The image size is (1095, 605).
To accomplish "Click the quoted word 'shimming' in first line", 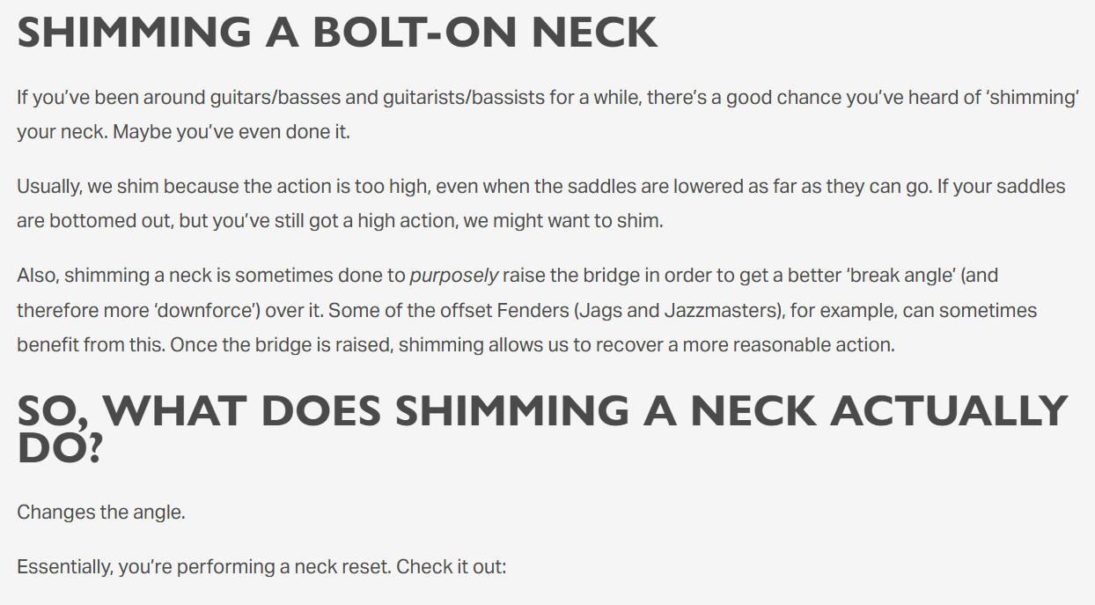I will 1034,97.
